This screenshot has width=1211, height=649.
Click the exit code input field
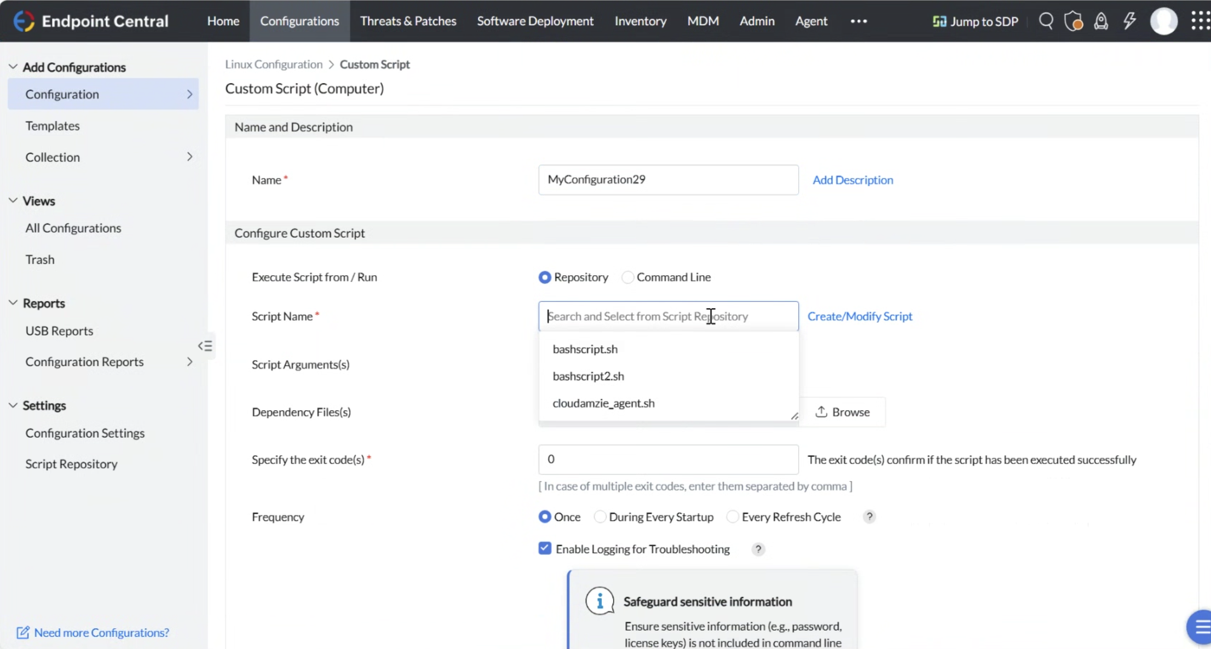(668, 459)
